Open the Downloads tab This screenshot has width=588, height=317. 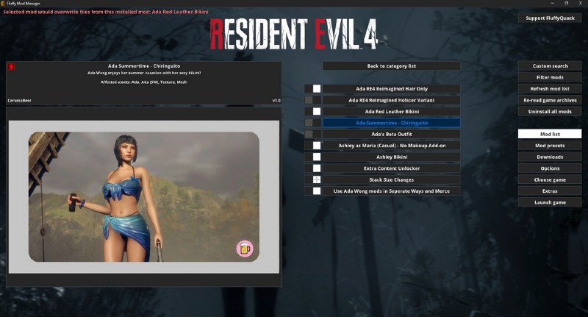point(550,157)
